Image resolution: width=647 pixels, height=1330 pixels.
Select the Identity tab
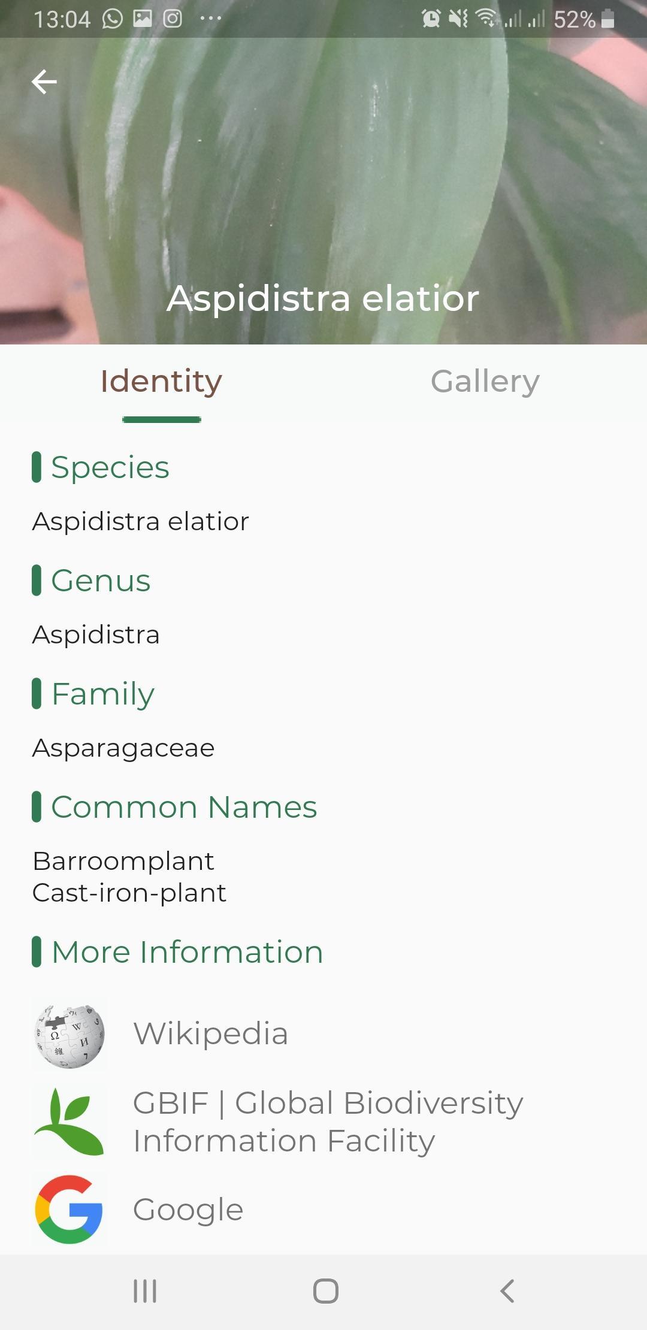161,381
